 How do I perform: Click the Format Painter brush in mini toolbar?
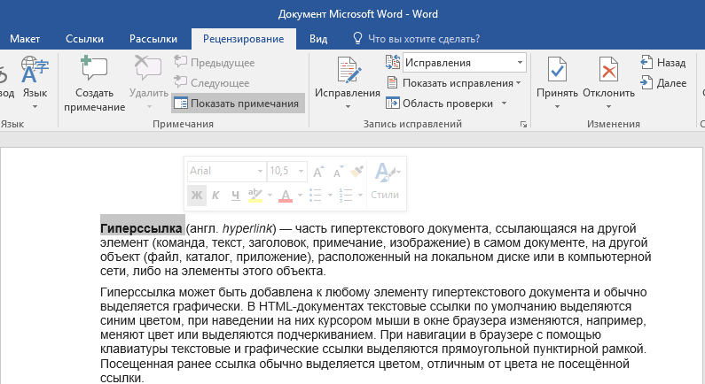(x=357, y=171)
